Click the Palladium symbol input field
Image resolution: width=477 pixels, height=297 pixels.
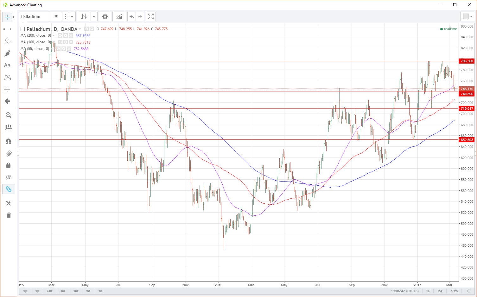35,16
